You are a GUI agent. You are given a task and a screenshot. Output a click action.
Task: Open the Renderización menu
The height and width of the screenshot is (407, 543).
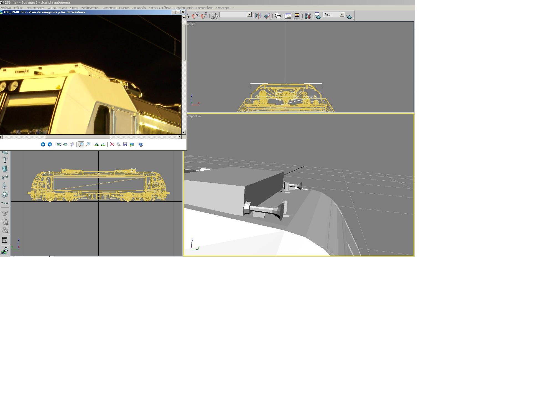click(183, 8)
